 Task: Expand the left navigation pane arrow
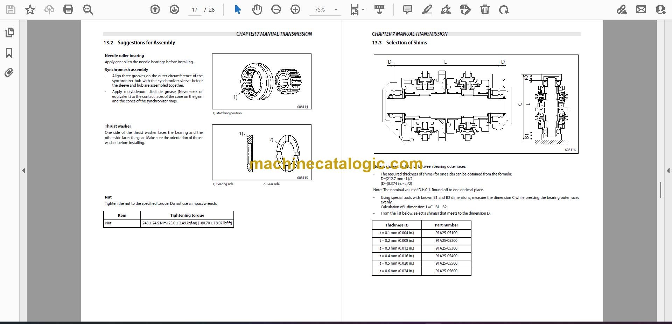(x=23, y=171)
